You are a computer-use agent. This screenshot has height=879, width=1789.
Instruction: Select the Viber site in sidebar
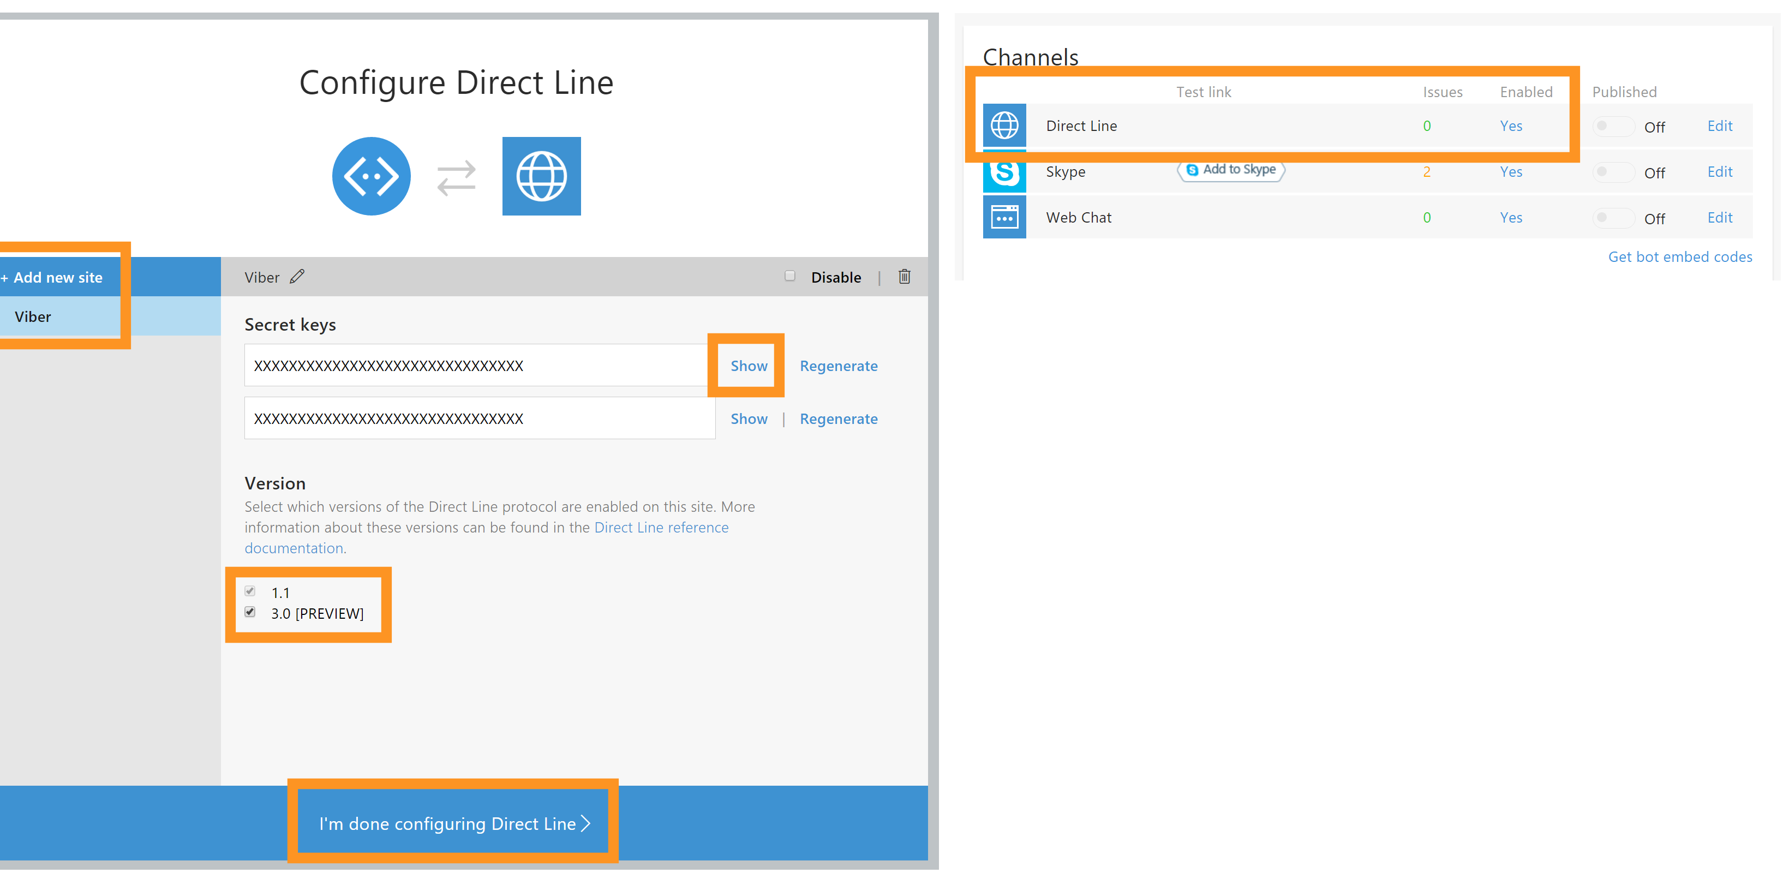pos(33,316)
